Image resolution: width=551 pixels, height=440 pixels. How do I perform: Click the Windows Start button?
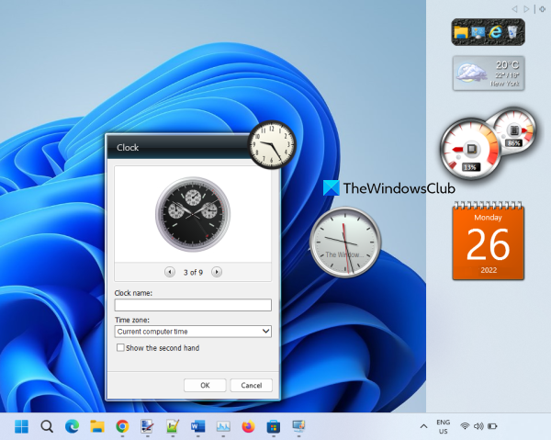(21, 426)
